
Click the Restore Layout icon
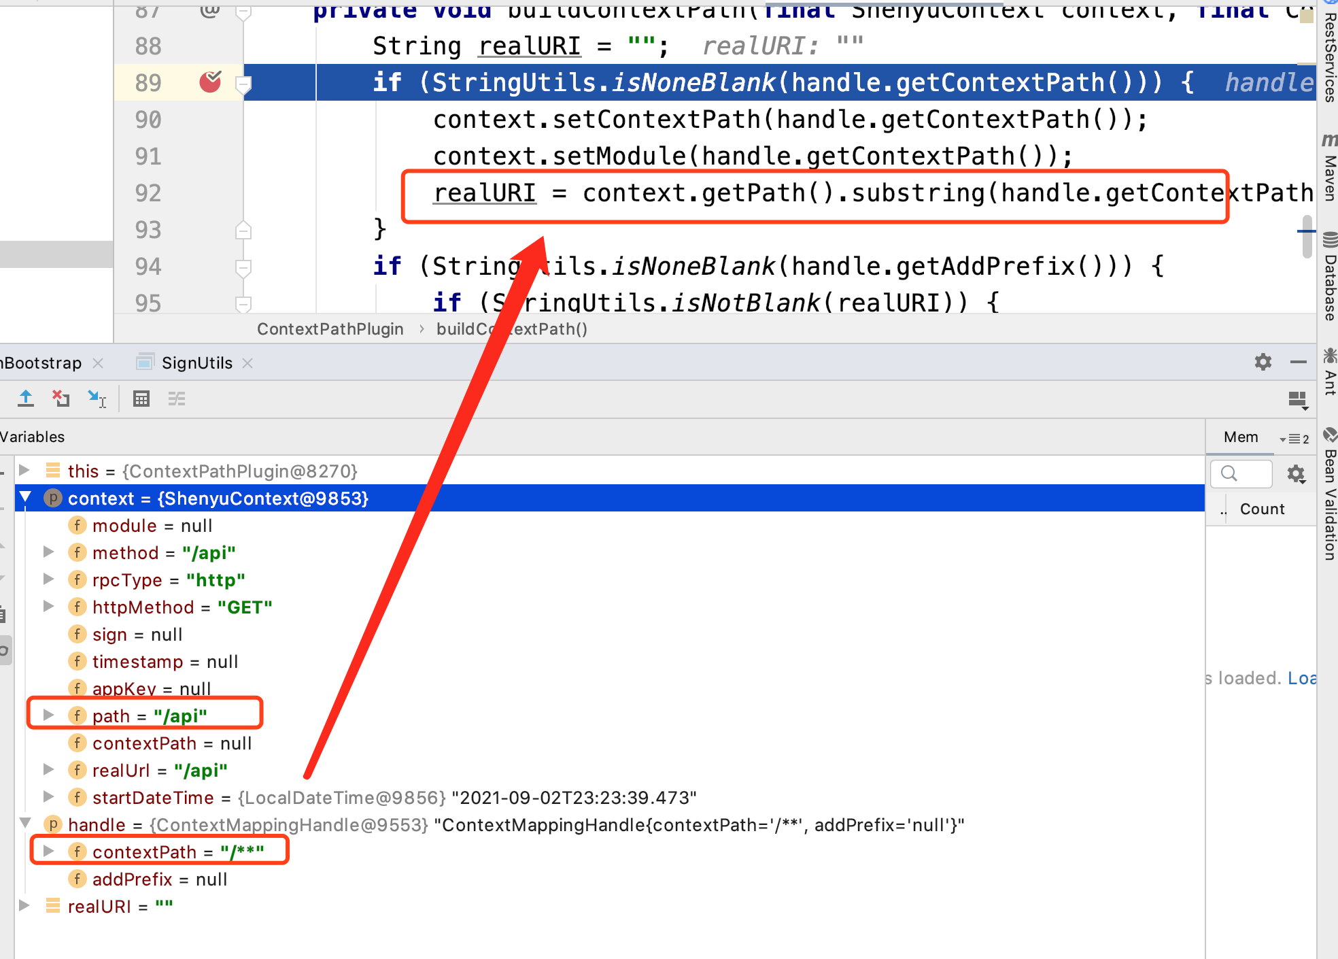tap(1297, 399)
